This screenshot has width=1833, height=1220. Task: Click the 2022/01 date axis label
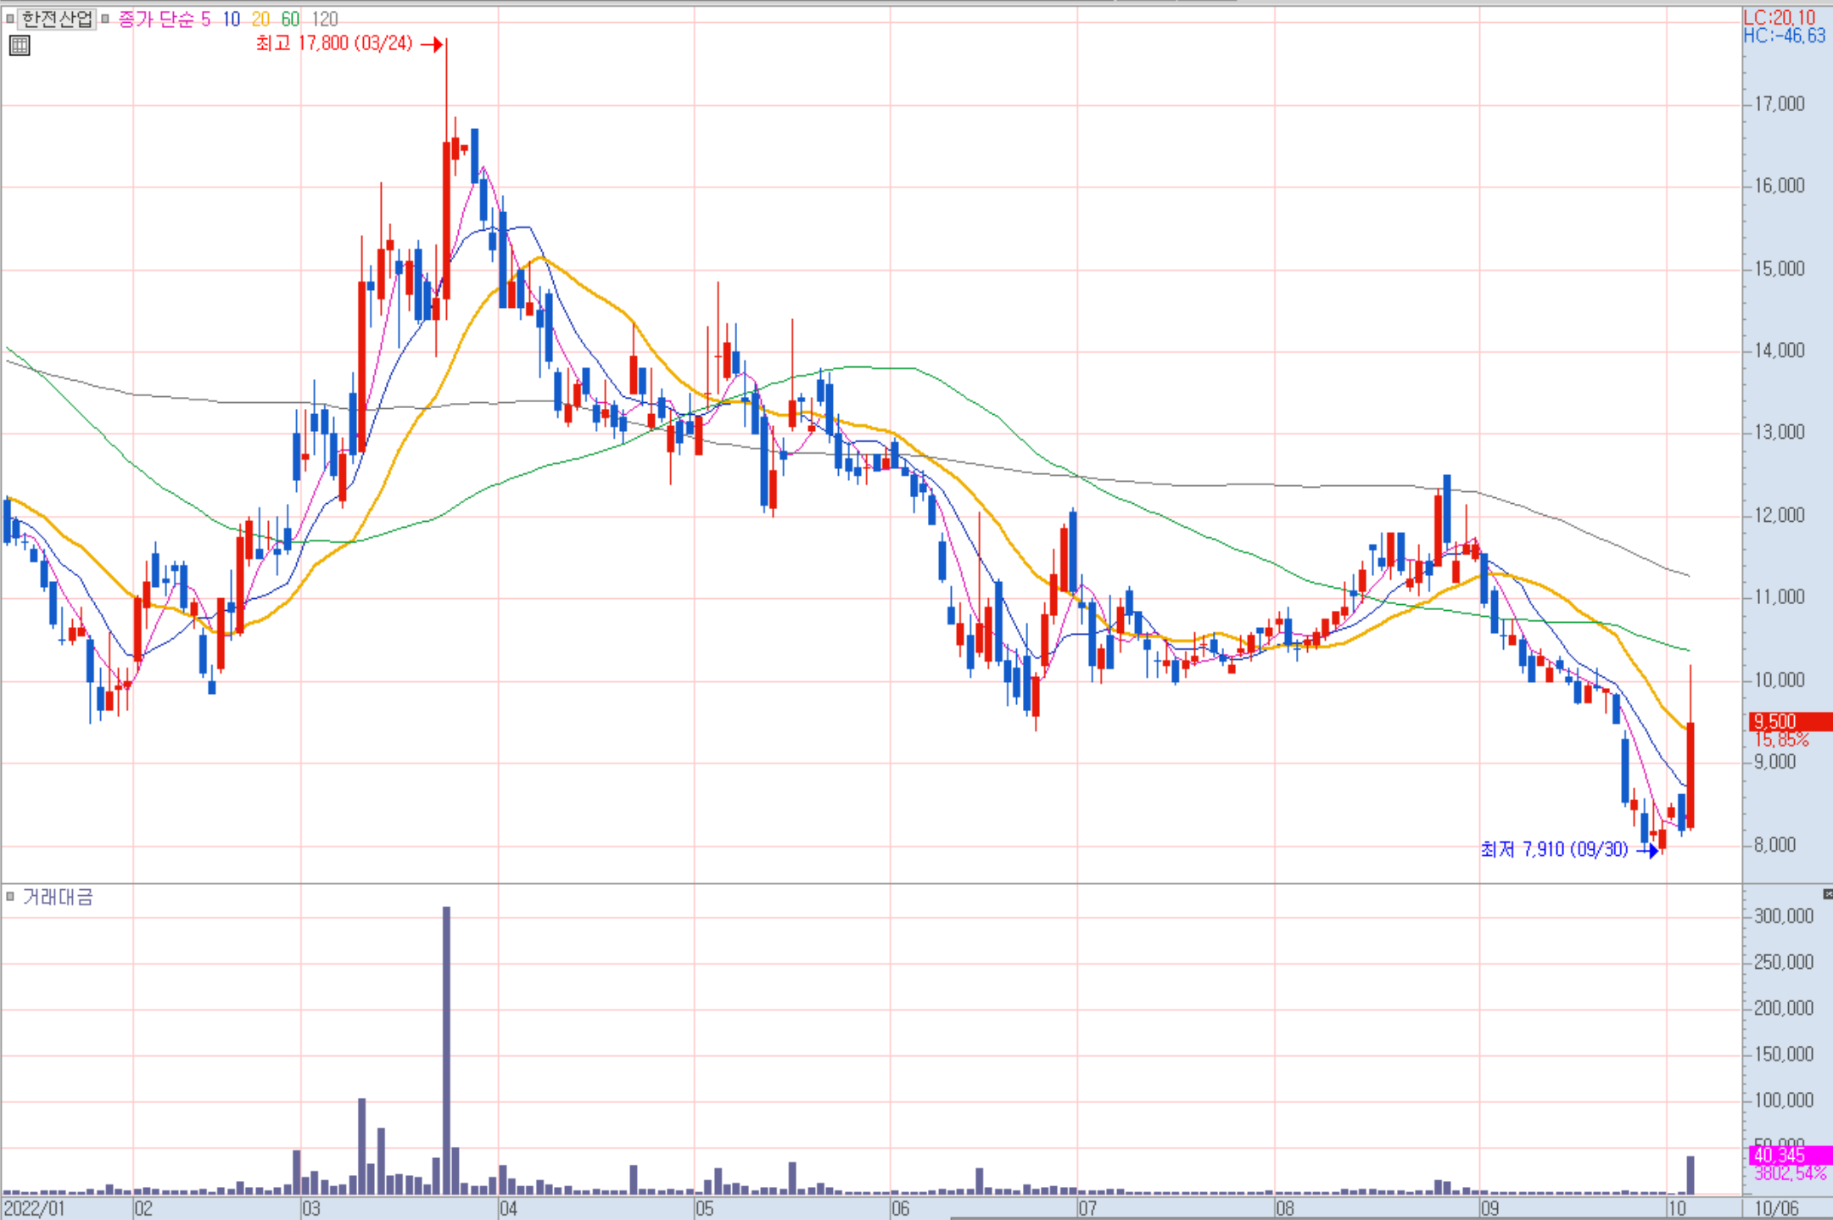pos(34,1208)
